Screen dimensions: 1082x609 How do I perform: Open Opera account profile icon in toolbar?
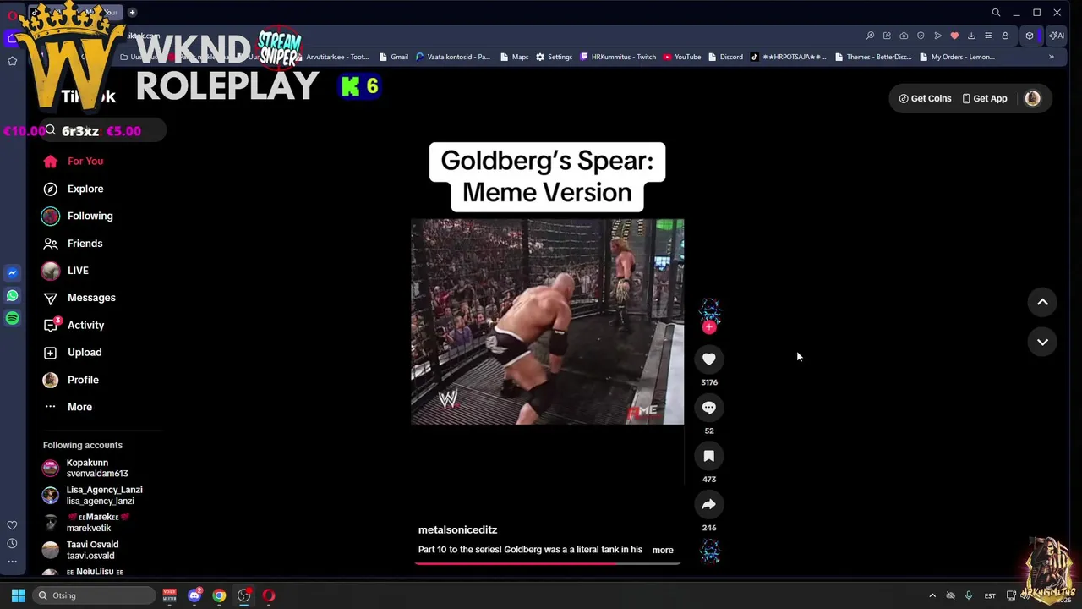coord(1005,36)
